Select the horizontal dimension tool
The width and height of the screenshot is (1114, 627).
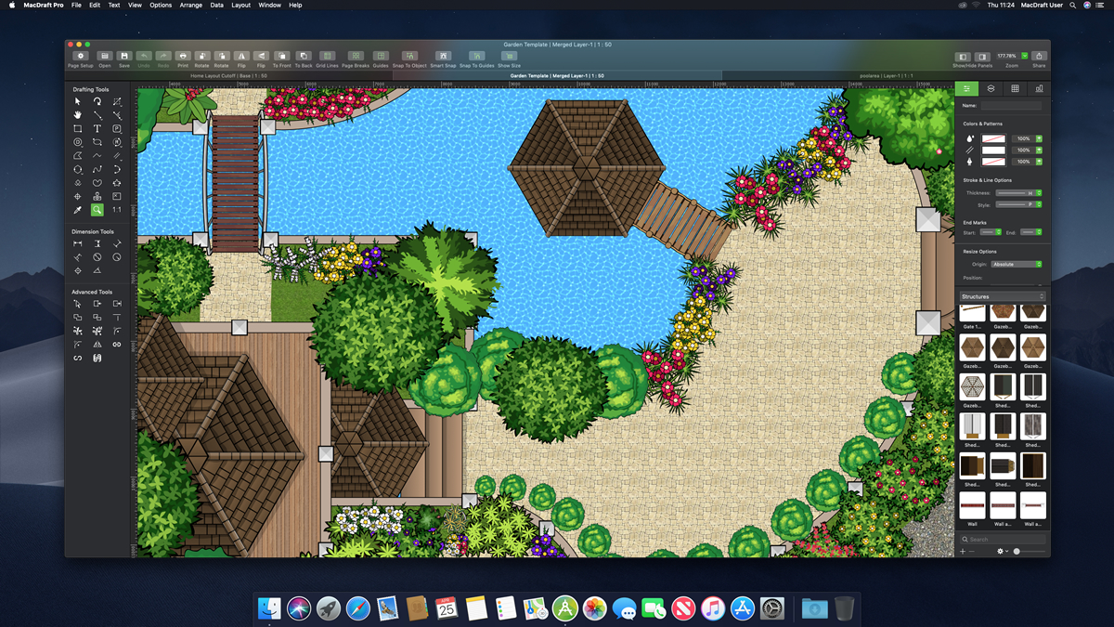pos(78,243)
